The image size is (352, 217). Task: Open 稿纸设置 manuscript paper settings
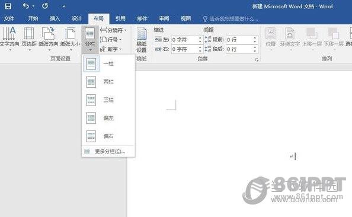[142, 40]
